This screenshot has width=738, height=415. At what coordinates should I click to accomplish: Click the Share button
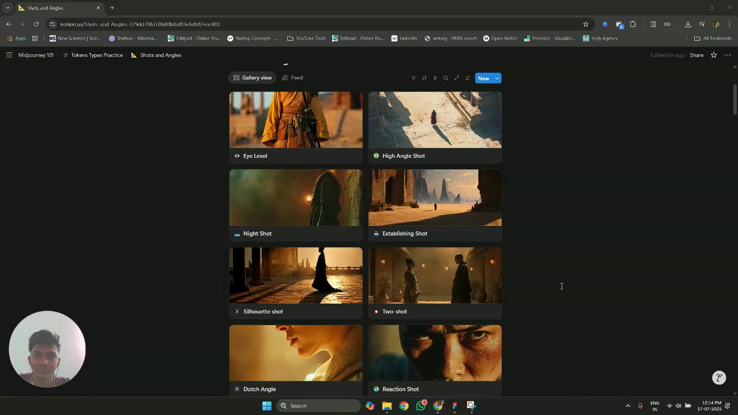pyautogui.click(x=696, y=55)
